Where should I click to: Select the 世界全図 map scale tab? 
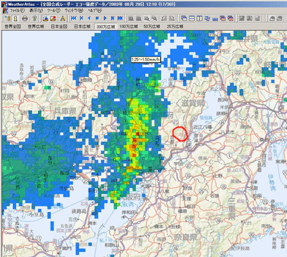click(x=13, y=26)
